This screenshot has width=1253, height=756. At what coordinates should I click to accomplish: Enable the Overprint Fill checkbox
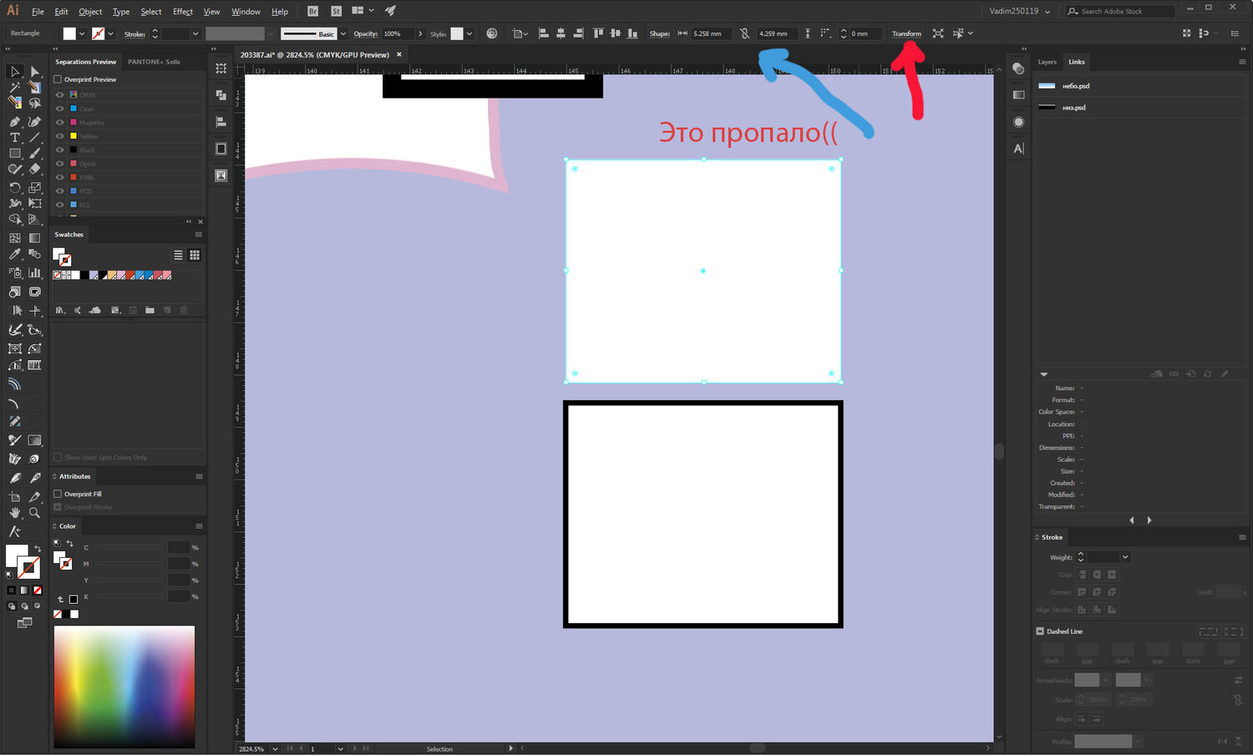[58, 494]
